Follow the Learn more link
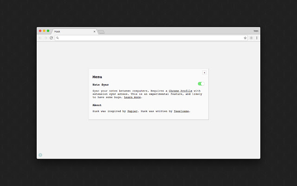Image resolution: width=297 pixels, height=186 pixels. point(132,97)
